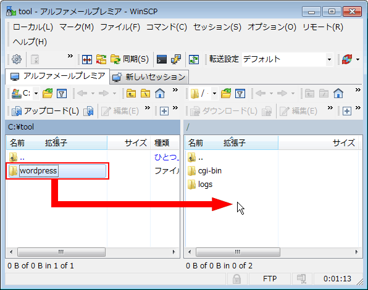
Task: Open local back-history dropdown arrow
Action: [93, 93]
